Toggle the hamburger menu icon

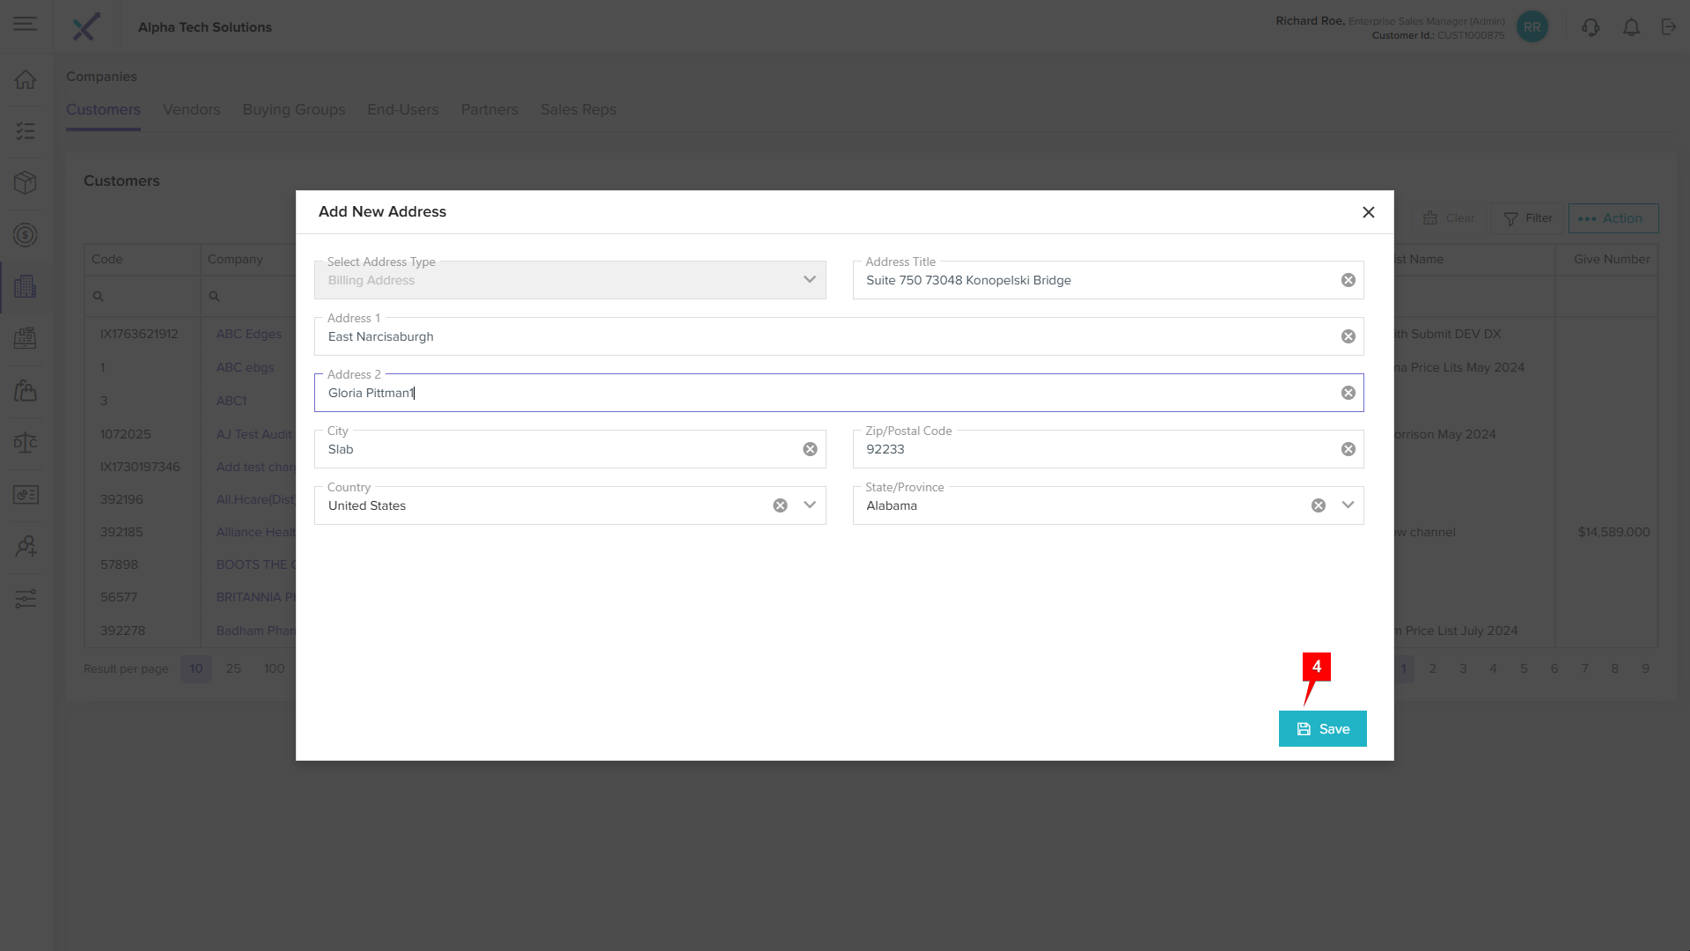click(x=26, y=25)
